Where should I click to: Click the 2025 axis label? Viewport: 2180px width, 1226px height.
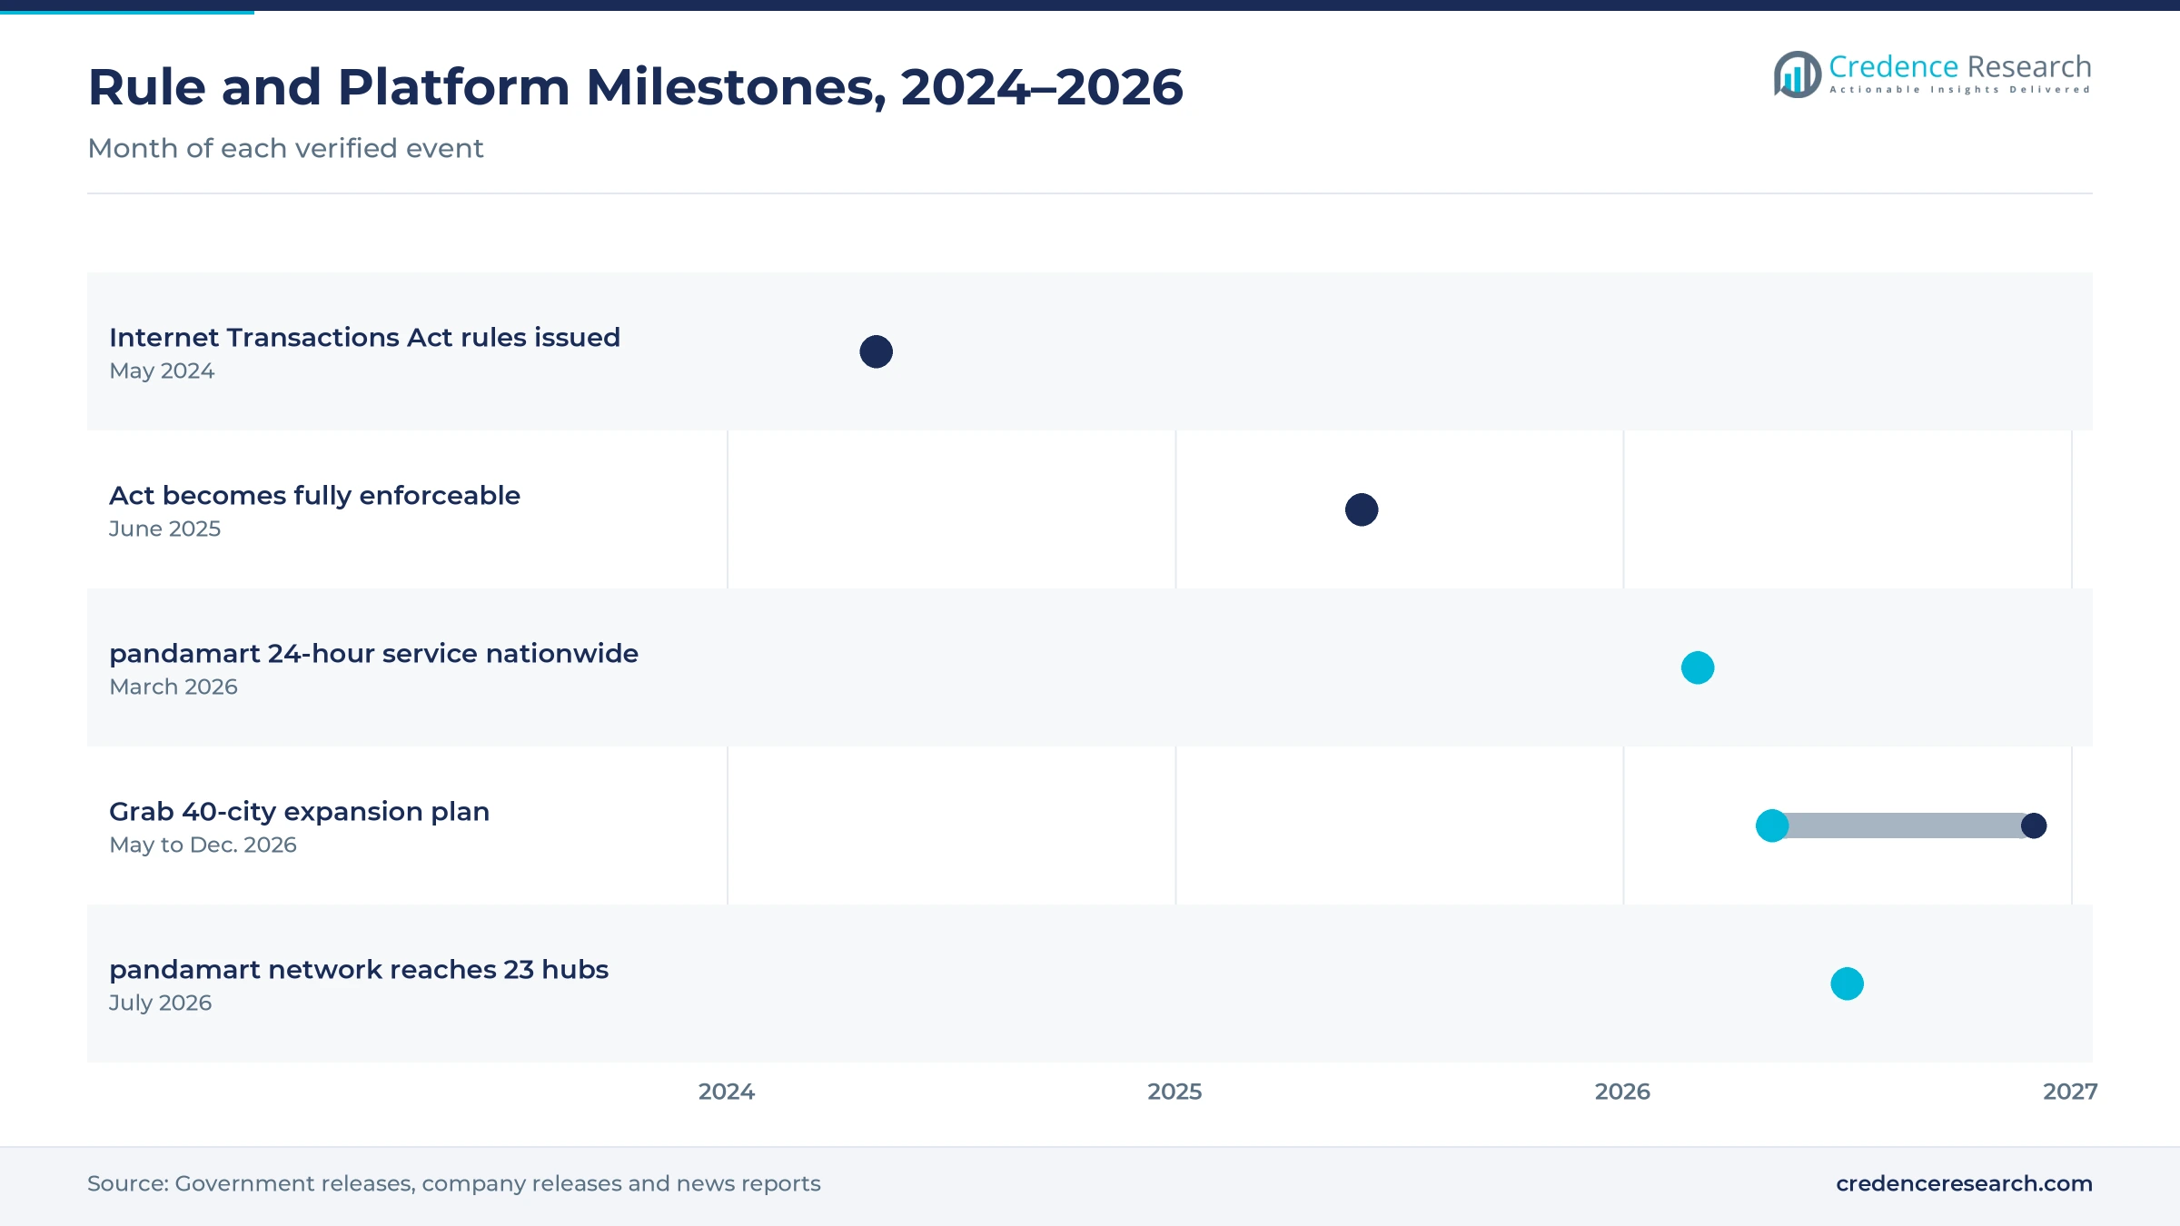point(1174,1092)
